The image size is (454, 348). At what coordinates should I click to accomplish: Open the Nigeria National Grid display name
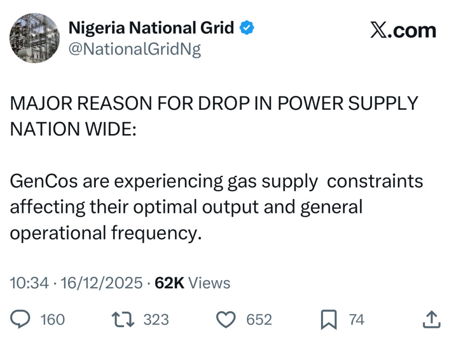click(x=151, y=28)
